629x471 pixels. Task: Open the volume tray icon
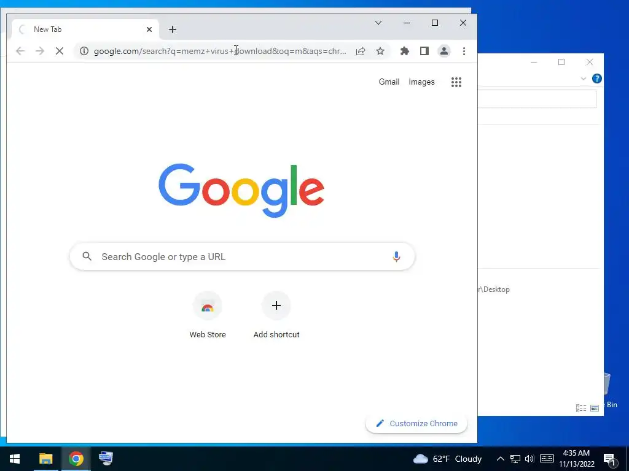click(529, 459)
